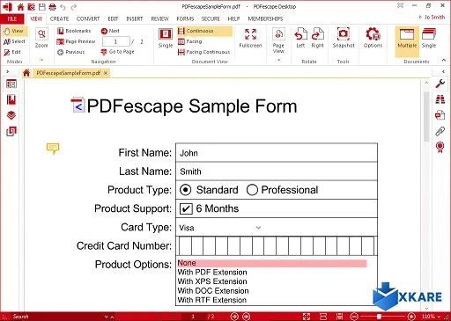Click the Print icon in title bar
451x321 pixels.
tap(52, 6)
